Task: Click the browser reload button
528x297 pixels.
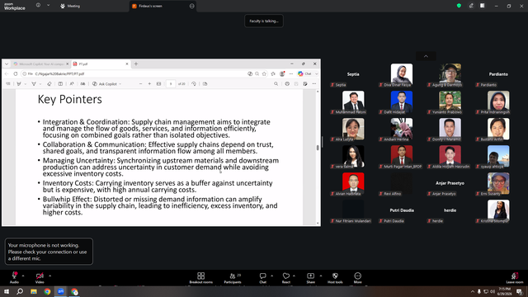Action: [x=16, y=73]
